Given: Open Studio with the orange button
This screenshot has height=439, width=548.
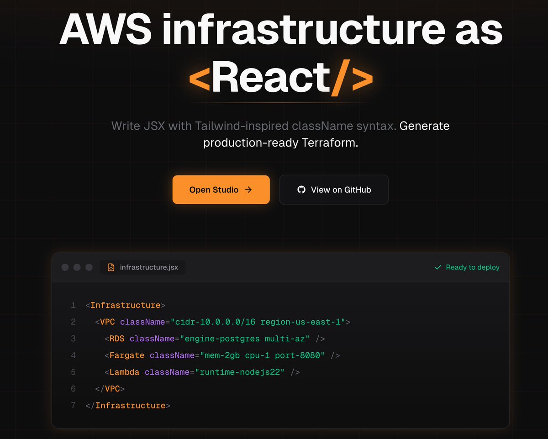Looking at the screenshot, I should [x=221, y=190].
